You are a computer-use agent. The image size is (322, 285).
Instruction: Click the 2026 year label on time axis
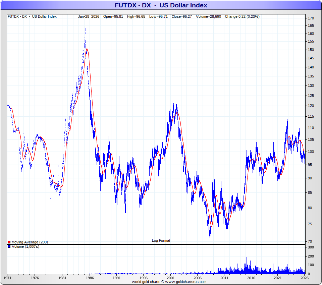tap(304, 278)
